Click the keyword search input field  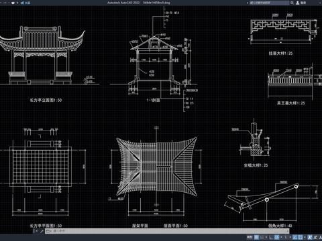[x=269, y=3]
